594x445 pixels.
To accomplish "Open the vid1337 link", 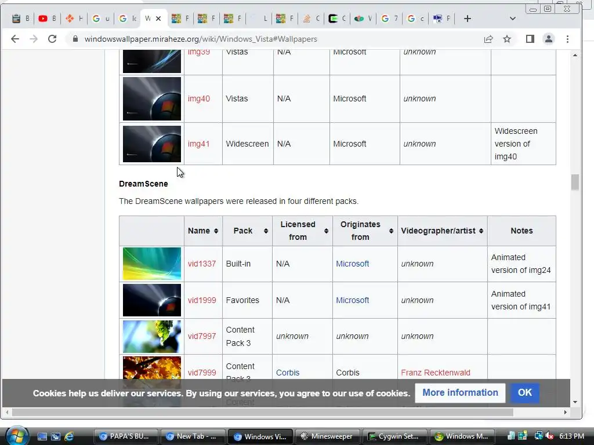I will (x=202, y=264).
